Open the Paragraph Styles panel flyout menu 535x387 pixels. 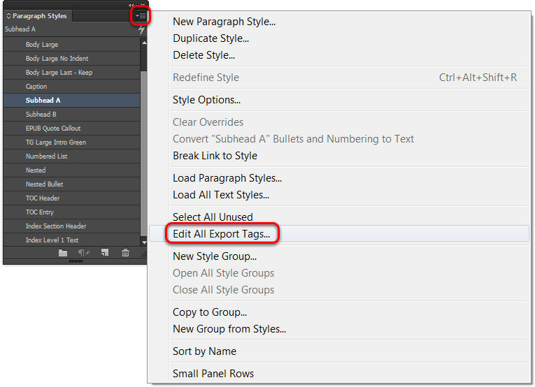[141, 15]
